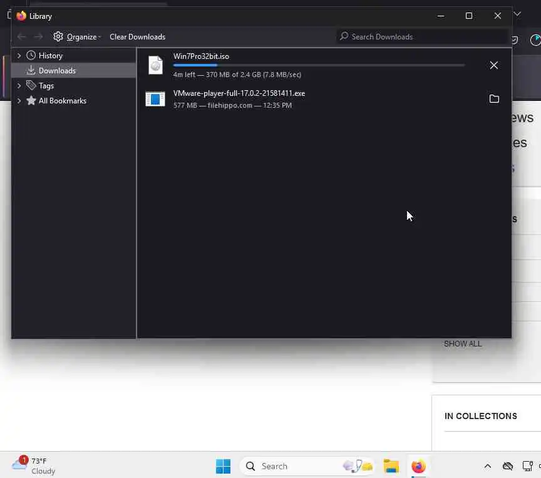Screen dimensions: 541x478
Task: Expand the History tree node
Action: 19,56
